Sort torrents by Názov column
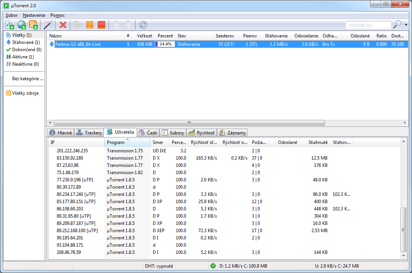This screenshot has height=273, width=412. (85, 36)
